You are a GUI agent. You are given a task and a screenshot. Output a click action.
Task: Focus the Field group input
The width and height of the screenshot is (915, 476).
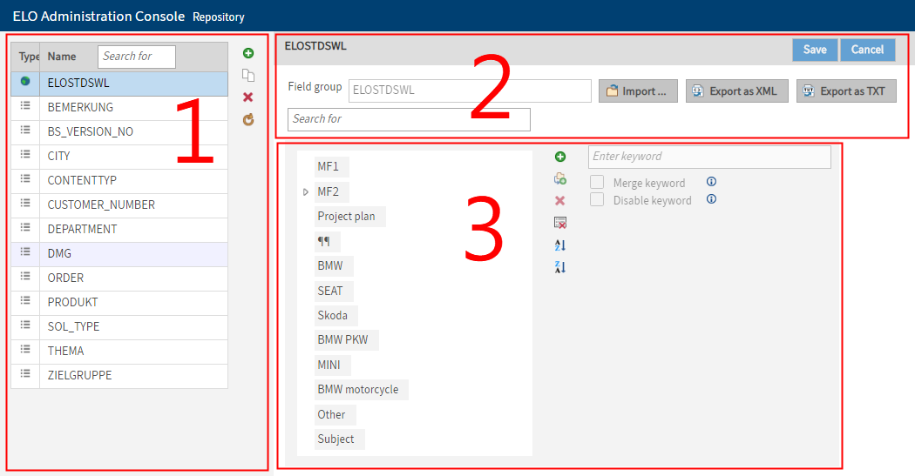(470, 91)
